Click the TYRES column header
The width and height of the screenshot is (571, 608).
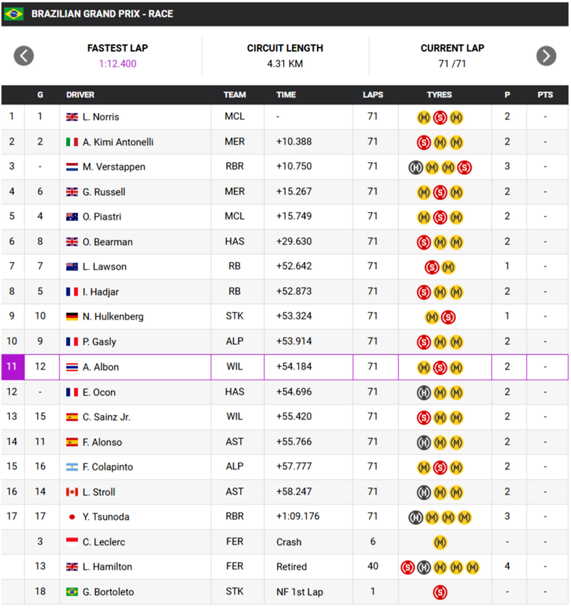click(x=439, y=95)
